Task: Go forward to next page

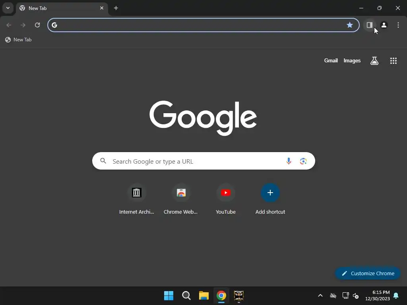Action: (x=23, y=25)
